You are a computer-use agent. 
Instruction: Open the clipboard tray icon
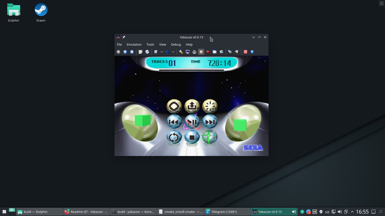pyautogui.click(x=346, y=212)
